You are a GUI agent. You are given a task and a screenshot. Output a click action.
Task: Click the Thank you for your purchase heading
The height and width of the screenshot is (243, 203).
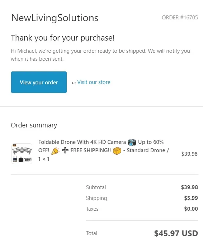[x=63, y=38]
